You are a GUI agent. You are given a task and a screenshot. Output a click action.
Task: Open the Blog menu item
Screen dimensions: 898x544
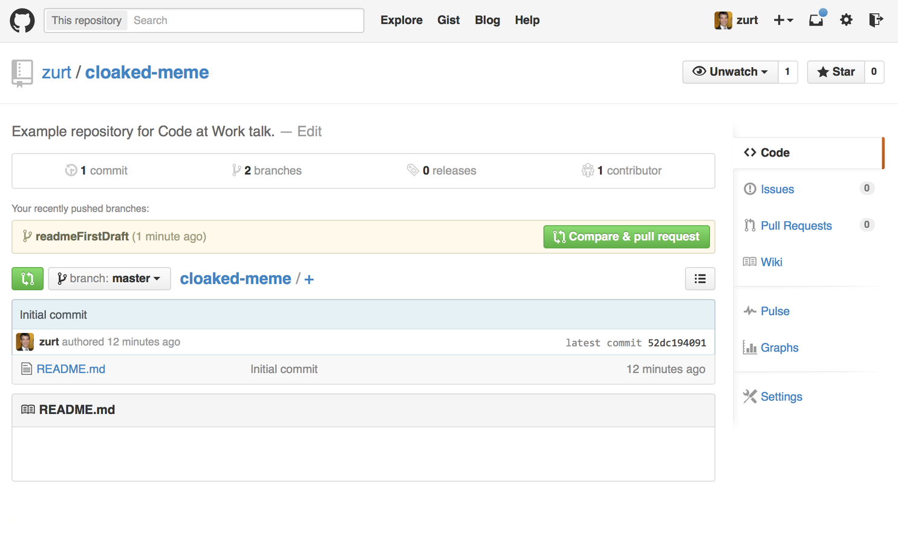coord(487,20)
